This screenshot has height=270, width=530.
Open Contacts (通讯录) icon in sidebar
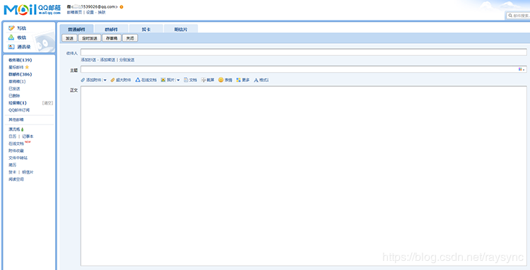point(11,47)
